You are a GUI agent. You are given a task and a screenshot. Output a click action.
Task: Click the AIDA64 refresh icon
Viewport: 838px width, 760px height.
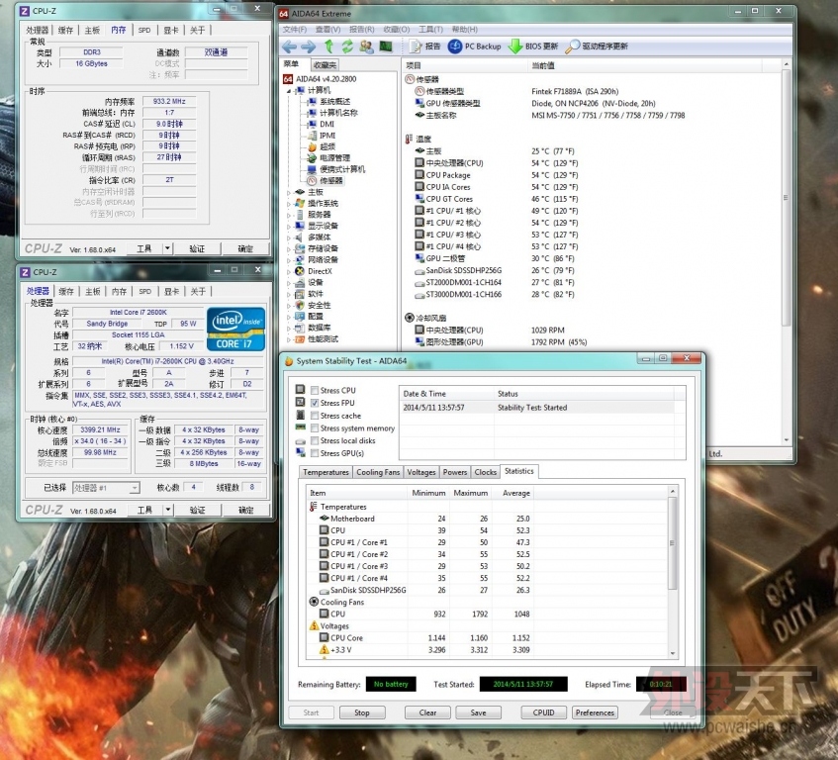coord(347,47)
